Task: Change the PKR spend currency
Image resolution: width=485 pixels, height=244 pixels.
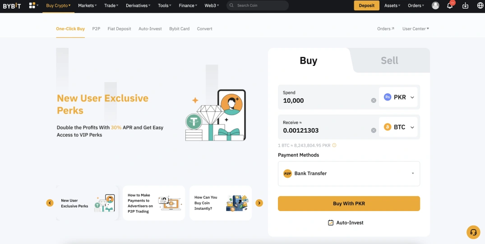Action: [398, 97]
